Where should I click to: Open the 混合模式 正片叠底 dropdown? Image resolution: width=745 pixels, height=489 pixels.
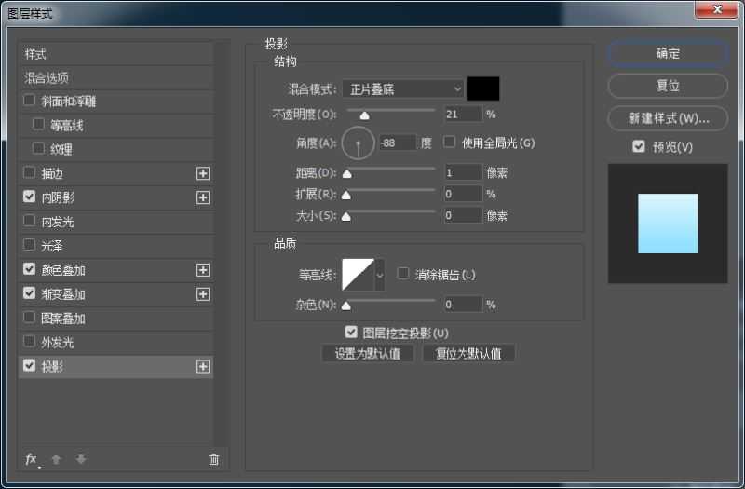(403, 88)
